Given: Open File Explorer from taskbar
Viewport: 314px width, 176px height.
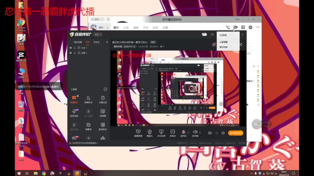Looking at the screenshot, I should point(36,173).
